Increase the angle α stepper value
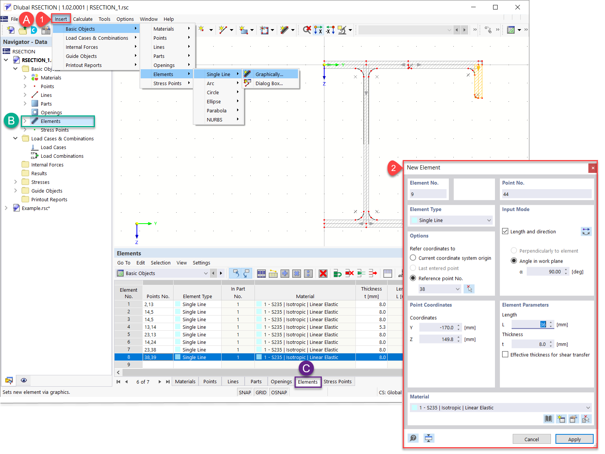 566,270
